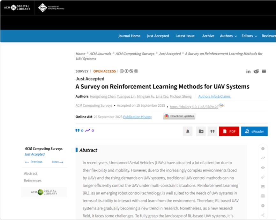The width and height of the screenshot is (276, 220).
Task: Share article on LinkedIn
Action: tap(248, 71)
